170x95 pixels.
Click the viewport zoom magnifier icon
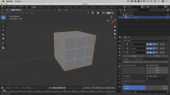(x=115, y=27)
